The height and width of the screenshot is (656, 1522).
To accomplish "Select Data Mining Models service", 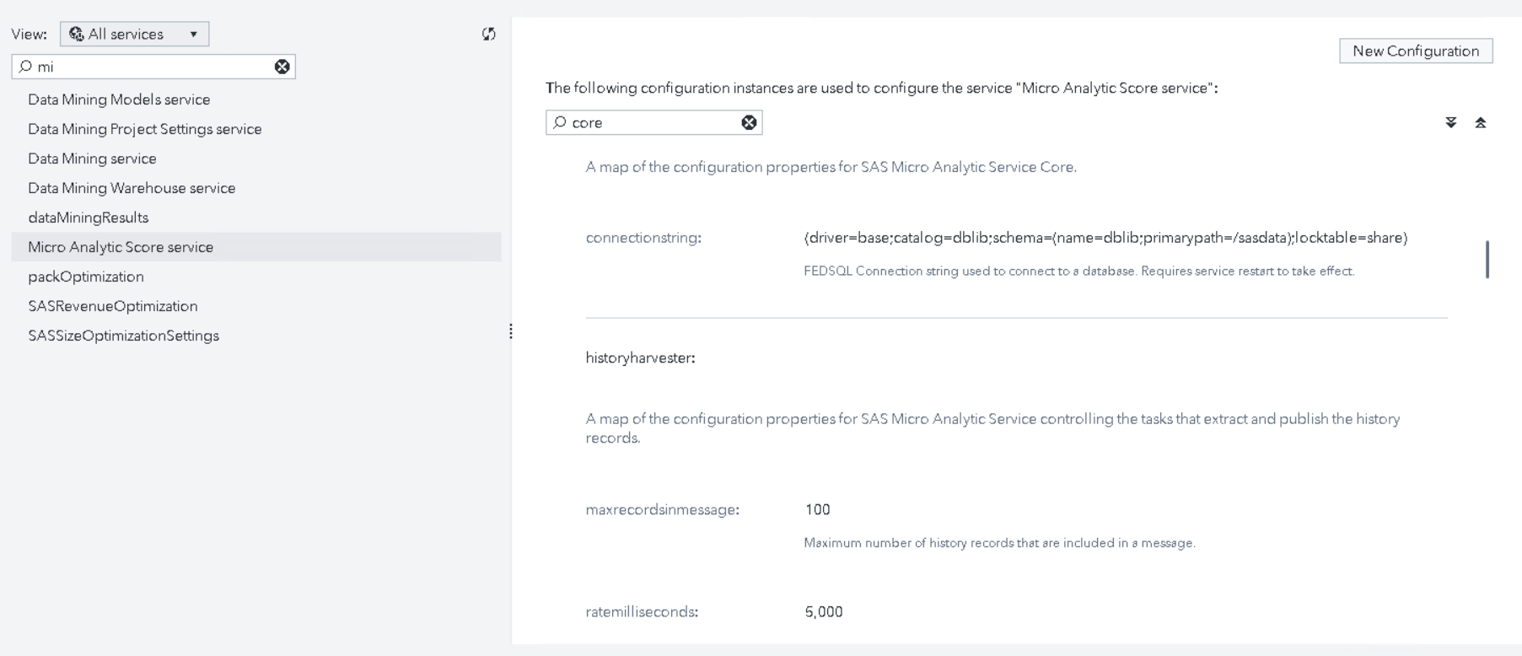I will (119, 99).
